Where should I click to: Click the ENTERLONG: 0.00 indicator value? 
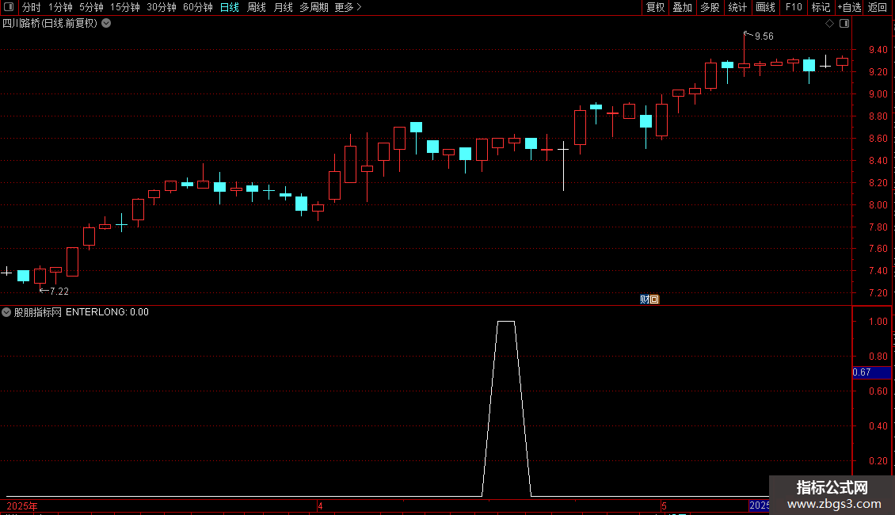pyautogui.click(x=107, y=312)
